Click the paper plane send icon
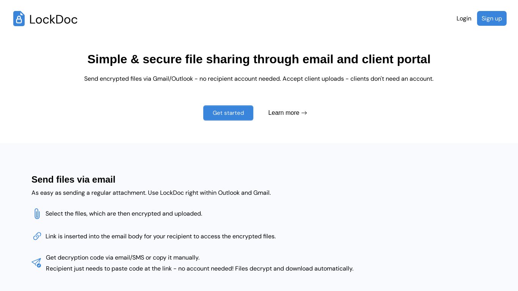This screenshot has height=291, width=518. [36, 262]
